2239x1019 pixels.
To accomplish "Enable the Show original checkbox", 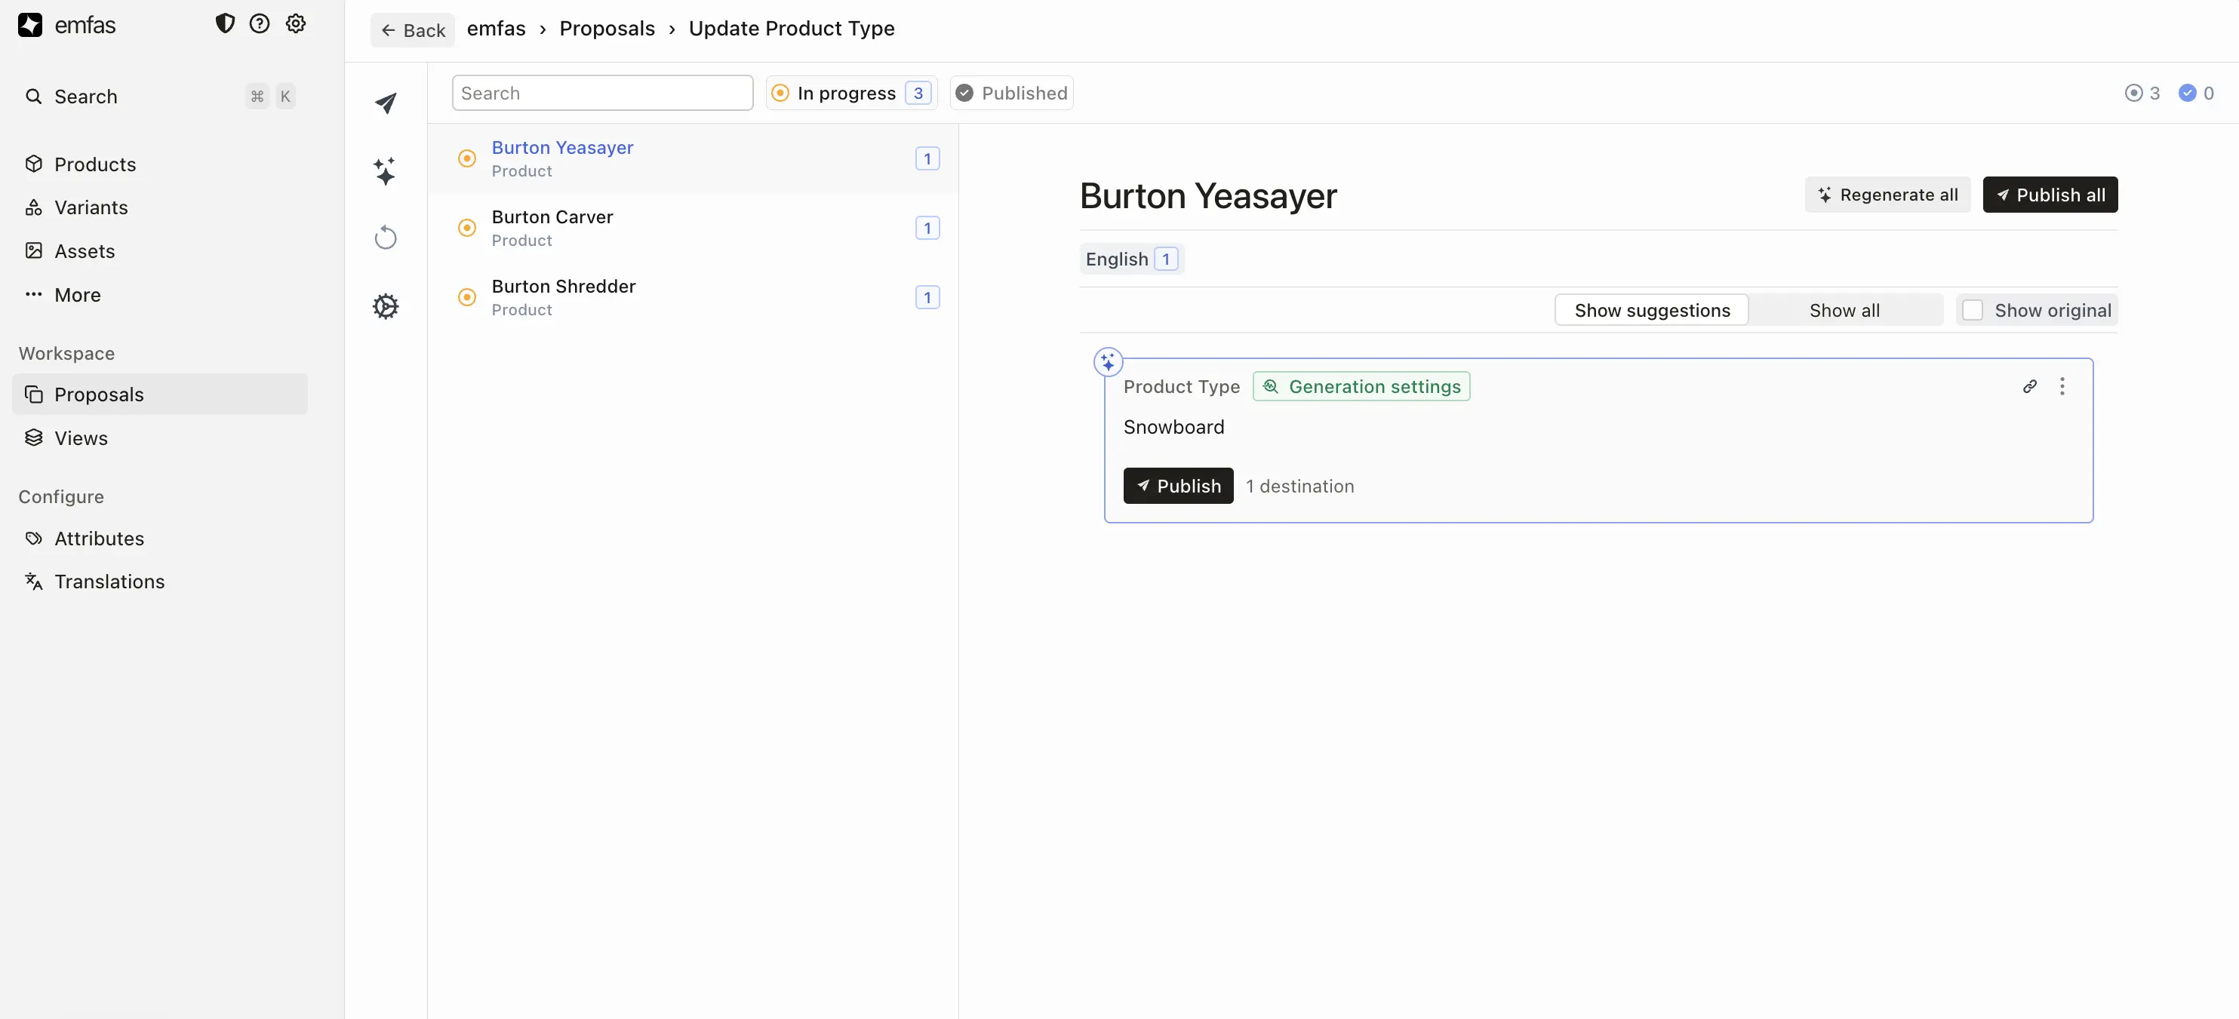I will pyautogui.click(x=1973, y=310).
